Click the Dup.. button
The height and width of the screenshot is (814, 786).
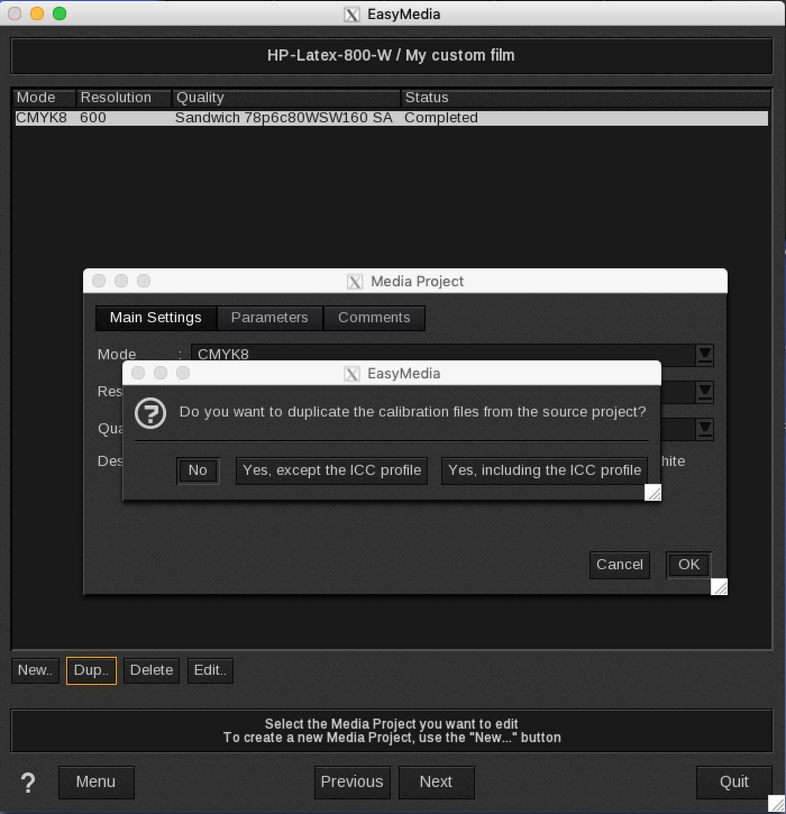click(92, 670)
